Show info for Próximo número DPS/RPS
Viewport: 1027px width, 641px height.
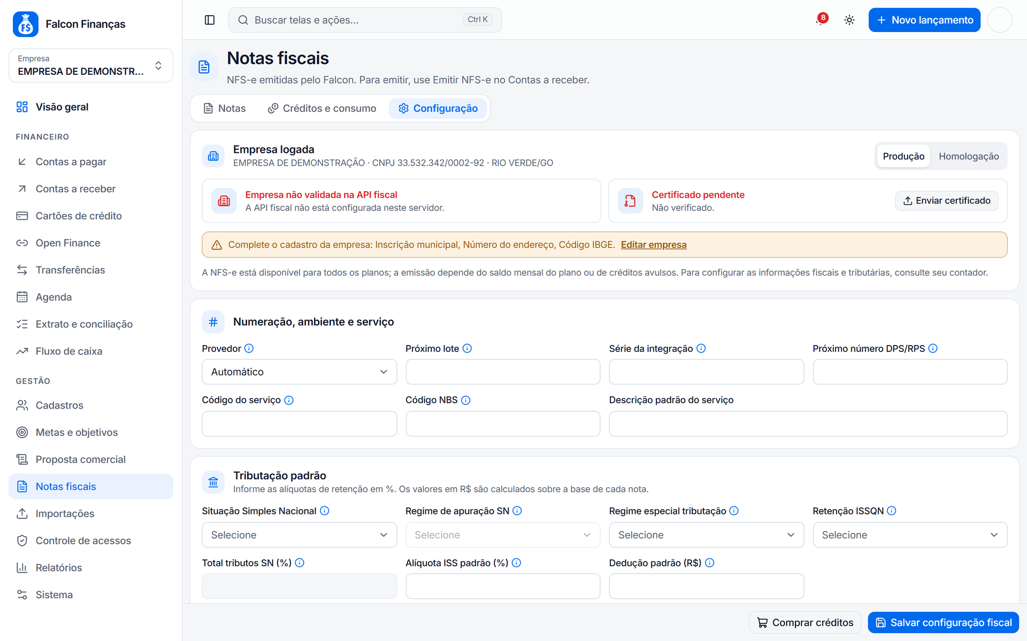[933, 348]
